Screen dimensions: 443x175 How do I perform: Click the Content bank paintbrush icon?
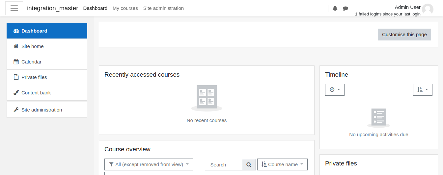(x=16, y=93)
